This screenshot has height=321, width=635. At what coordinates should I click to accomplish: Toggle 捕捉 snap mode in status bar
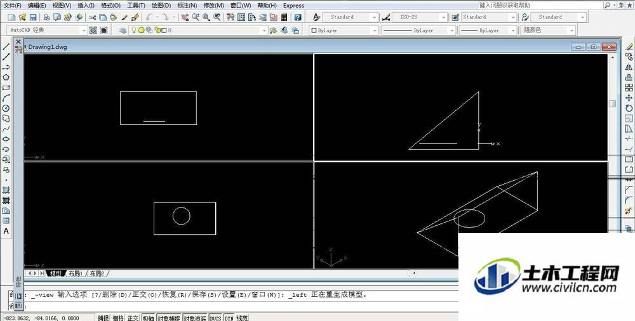[103, 318]
